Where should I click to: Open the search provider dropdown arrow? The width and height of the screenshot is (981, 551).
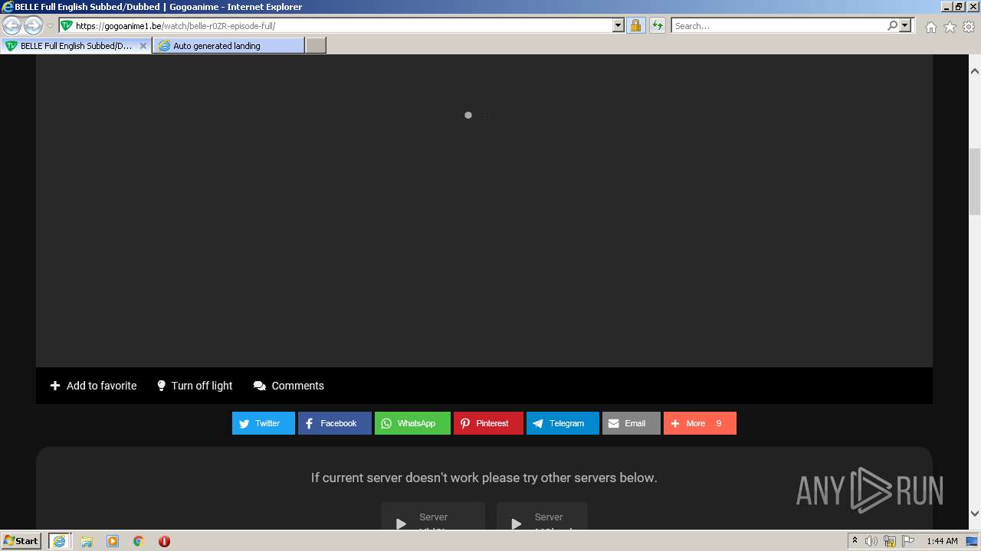(x=905, y=25)
